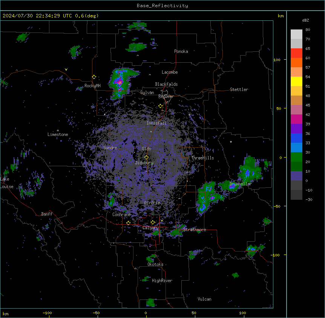Click the Stettler label

(239, 90)
